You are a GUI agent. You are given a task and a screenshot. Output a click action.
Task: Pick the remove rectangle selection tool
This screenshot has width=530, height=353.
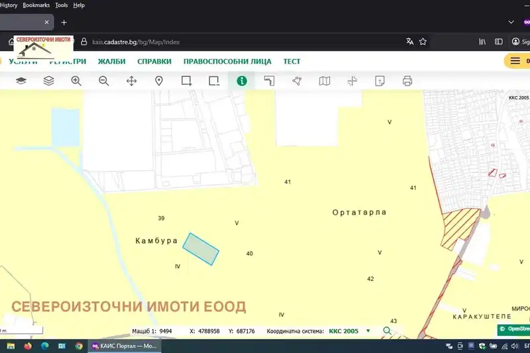point(214,81)
